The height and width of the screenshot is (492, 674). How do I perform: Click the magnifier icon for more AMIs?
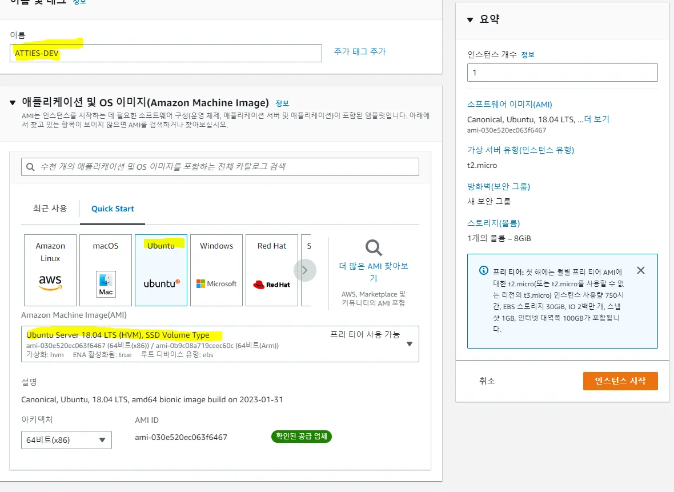coord(374,248)
